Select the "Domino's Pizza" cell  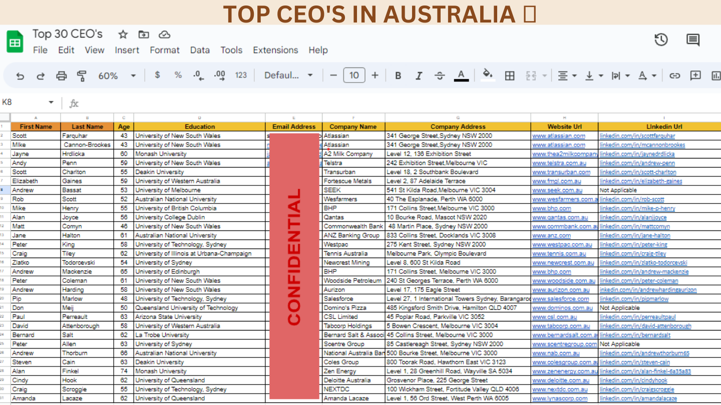tap(353, 308)
